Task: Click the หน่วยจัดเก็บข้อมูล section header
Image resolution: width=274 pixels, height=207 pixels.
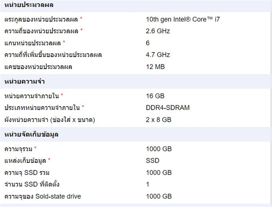Action: coord(31,134)
